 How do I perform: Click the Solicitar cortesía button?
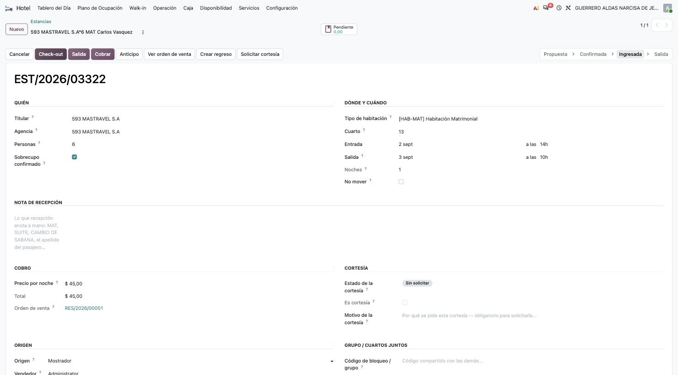click(260, 54)
